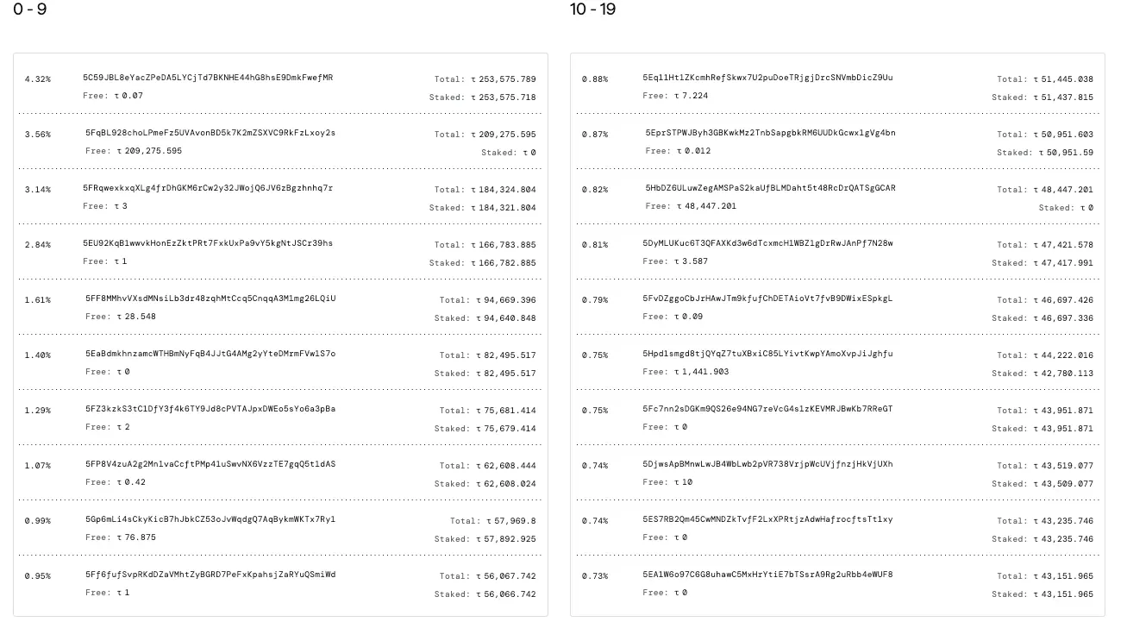This screenshot has width=1127, height=622.
Task: Open the address starting with 5Eql1Ht1Z
Action: [767, 79]
